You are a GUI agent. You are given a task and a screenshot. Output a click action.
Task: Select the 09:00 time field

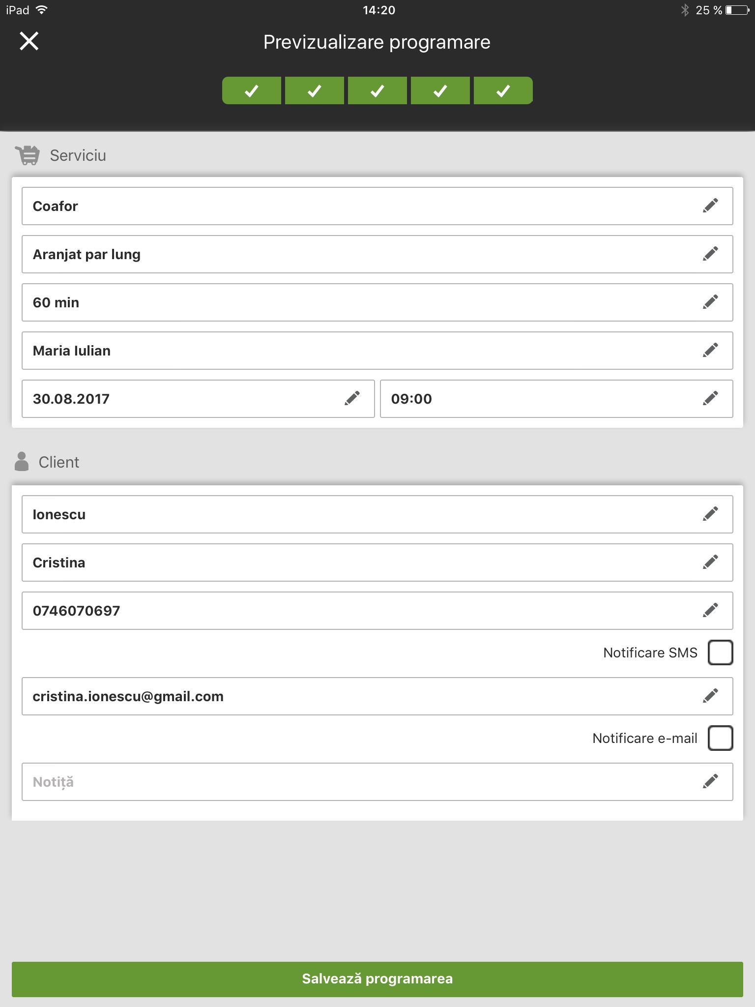coord(556,399)
